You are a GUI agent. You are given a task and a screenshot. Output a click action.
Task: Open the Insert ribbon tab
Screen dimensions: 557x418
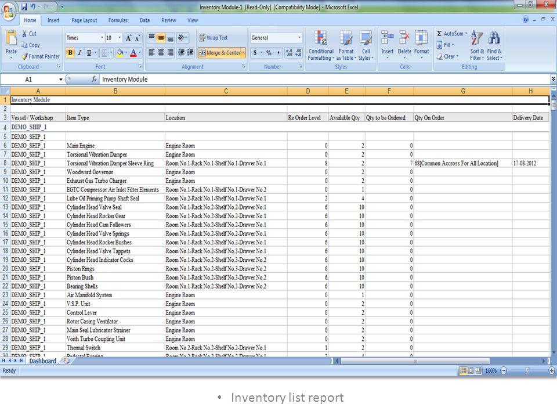click(x=53, y=20)
